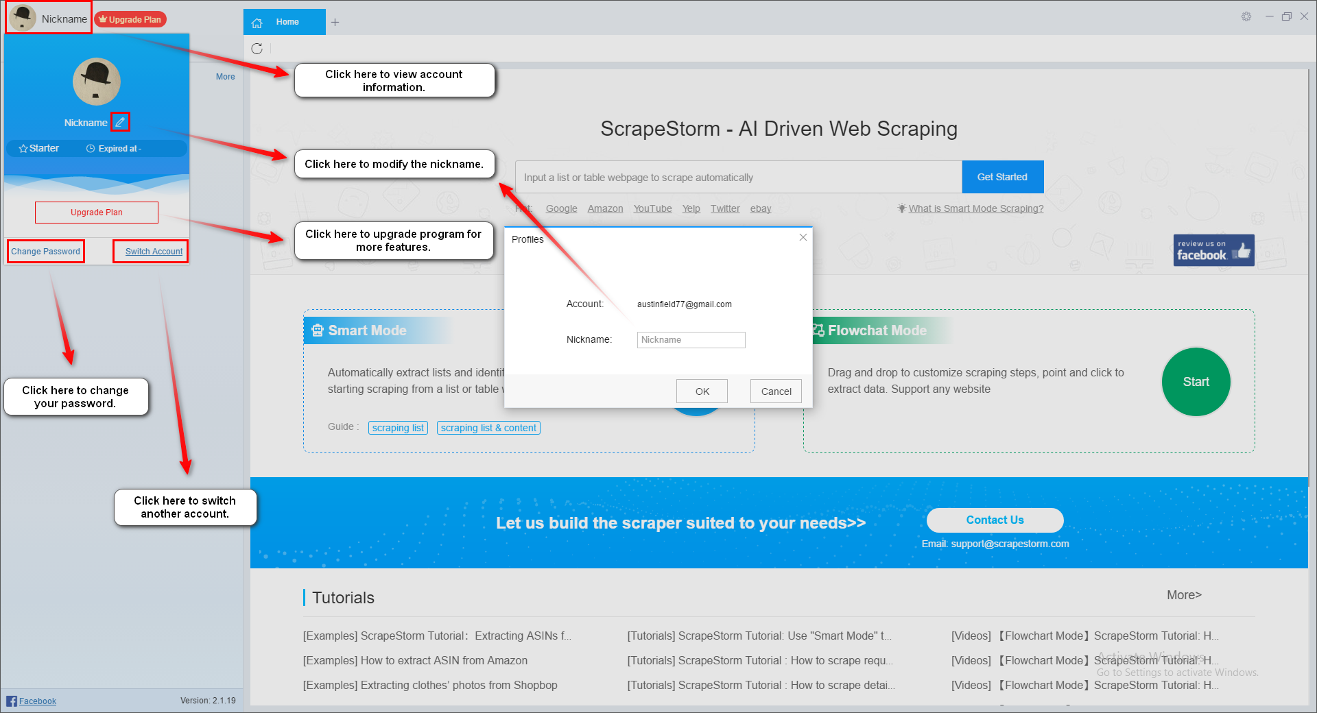The image size is (1317, 713).
Task: Click the Nickname text in the header
Action: tap(64, 19)
